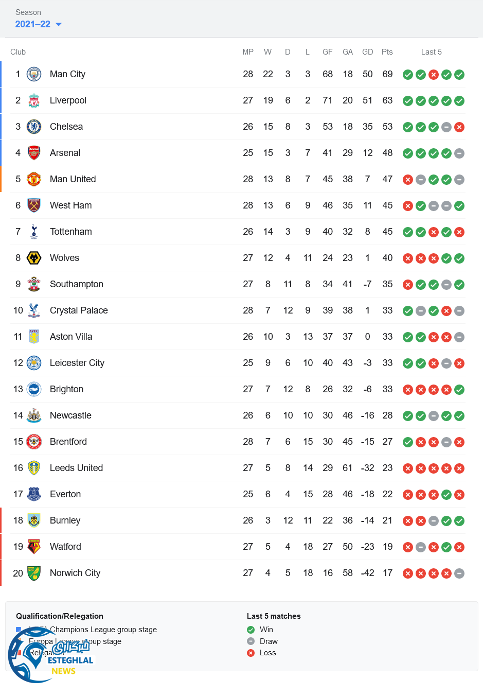Click the GD column header

(x=367, y=52)
